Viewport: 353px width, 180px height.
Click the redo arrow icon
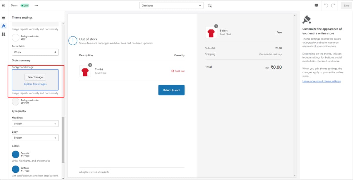coord(333,6)
